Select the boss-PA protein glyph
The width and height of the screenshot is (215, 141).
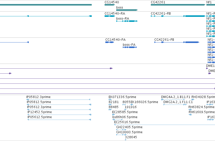[130, 47]
